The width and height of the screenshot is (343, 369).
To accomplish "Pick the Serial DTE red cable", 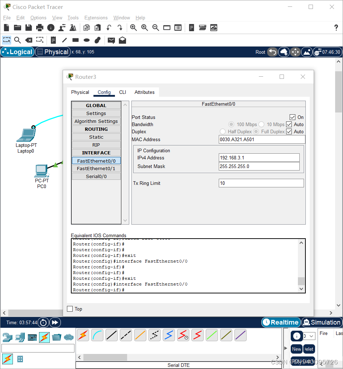I will (x=197, y=335).
